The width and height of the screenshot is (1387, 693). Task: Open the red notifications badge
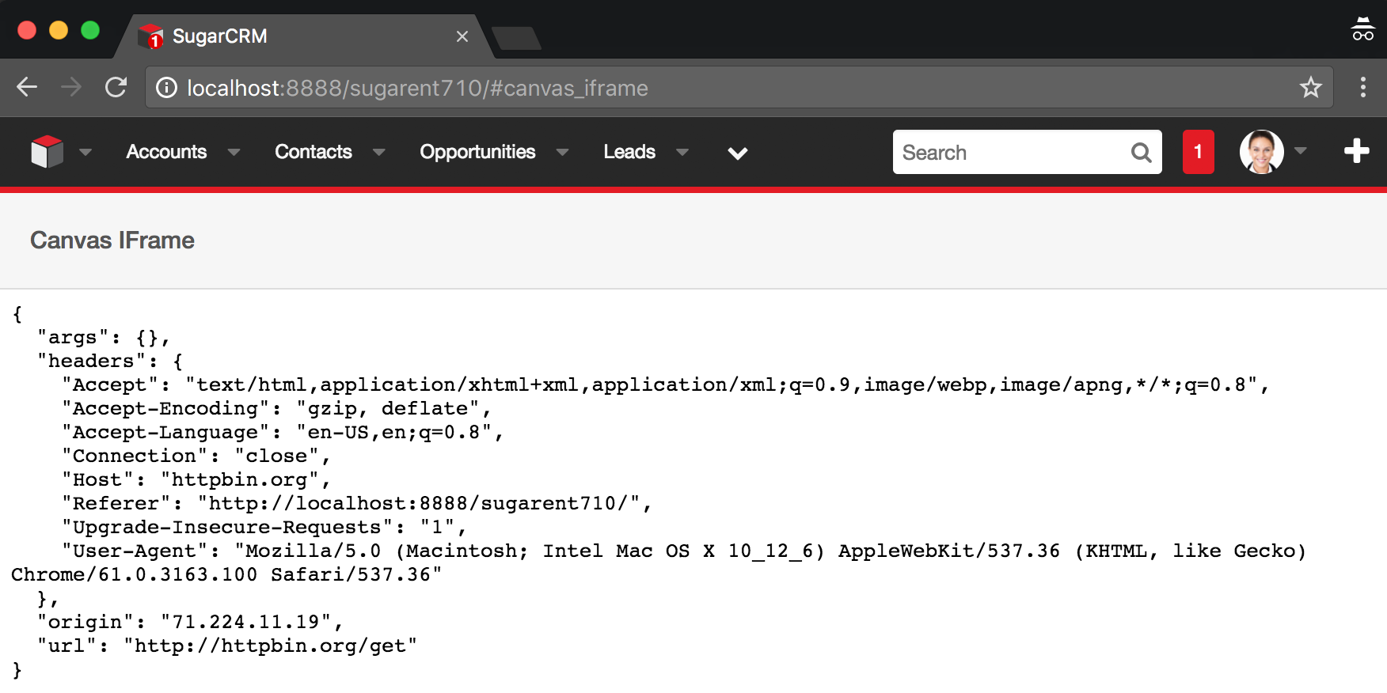[1198, 152]
